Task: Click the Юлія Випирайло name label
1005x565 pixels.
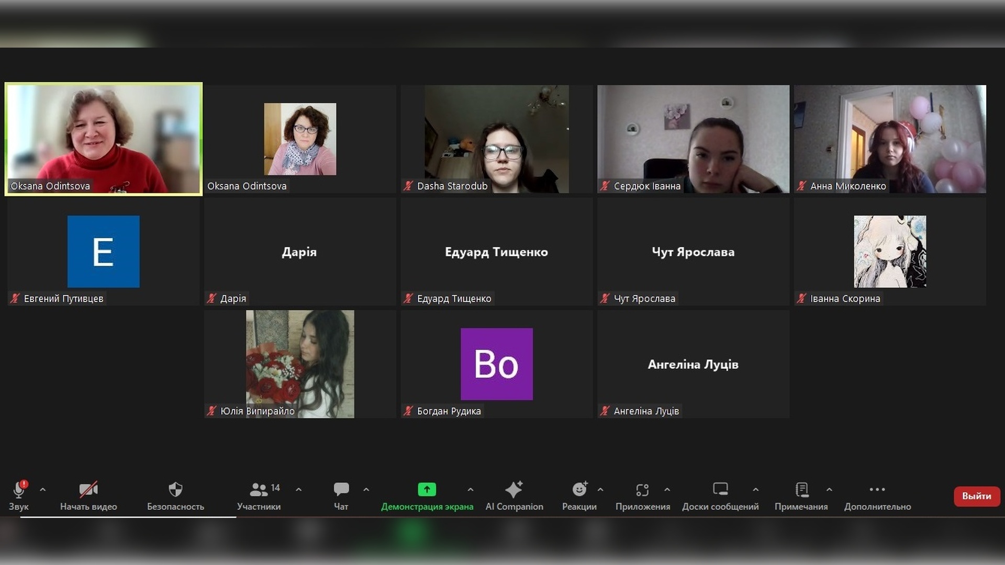Action: 258,411
